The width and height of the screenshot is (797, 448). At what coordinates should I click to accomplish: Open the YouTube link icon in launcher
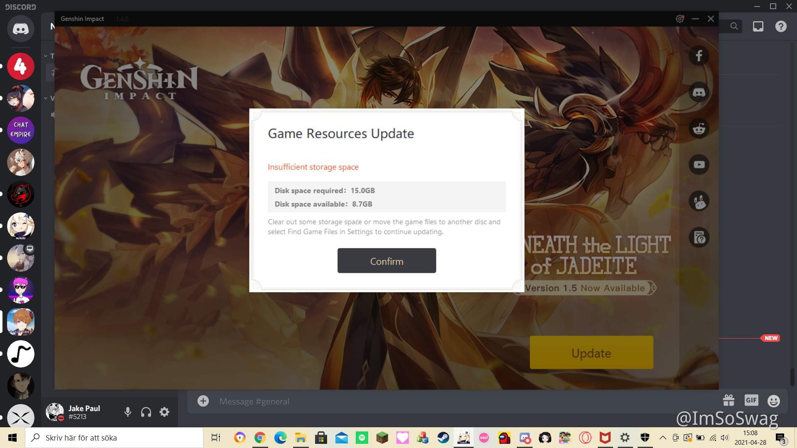tap(699, 165)
